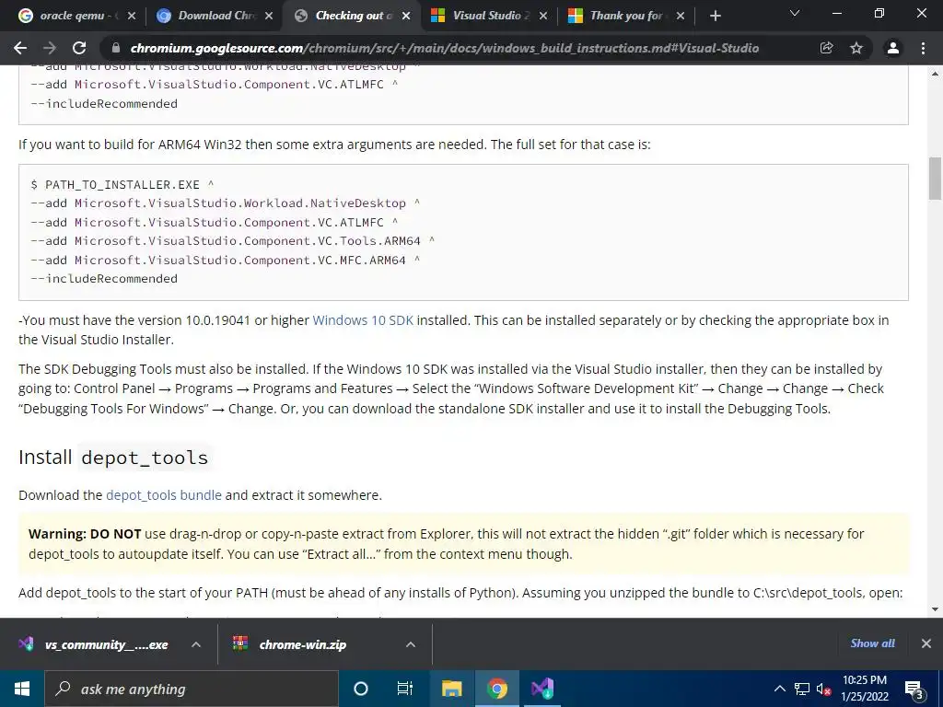Share this page via share icon
Viewport: 943px width, 707px height.
[826, 48]
